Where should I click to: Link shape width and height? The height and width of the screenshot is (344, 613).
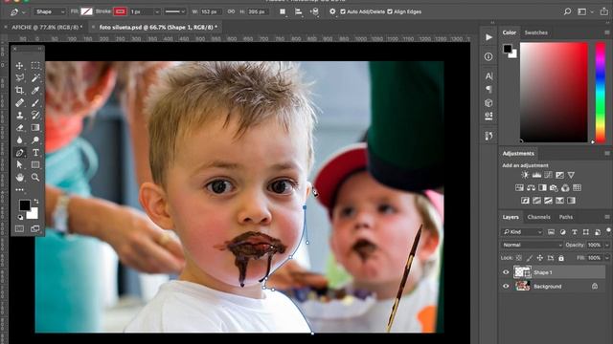point(232,11)
